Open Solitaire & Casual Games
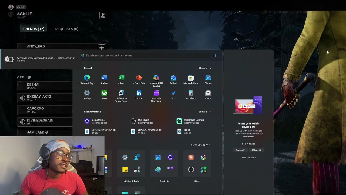Image resolution: width=346 pixels, height=195 pixels. click(x=122, y=96)
